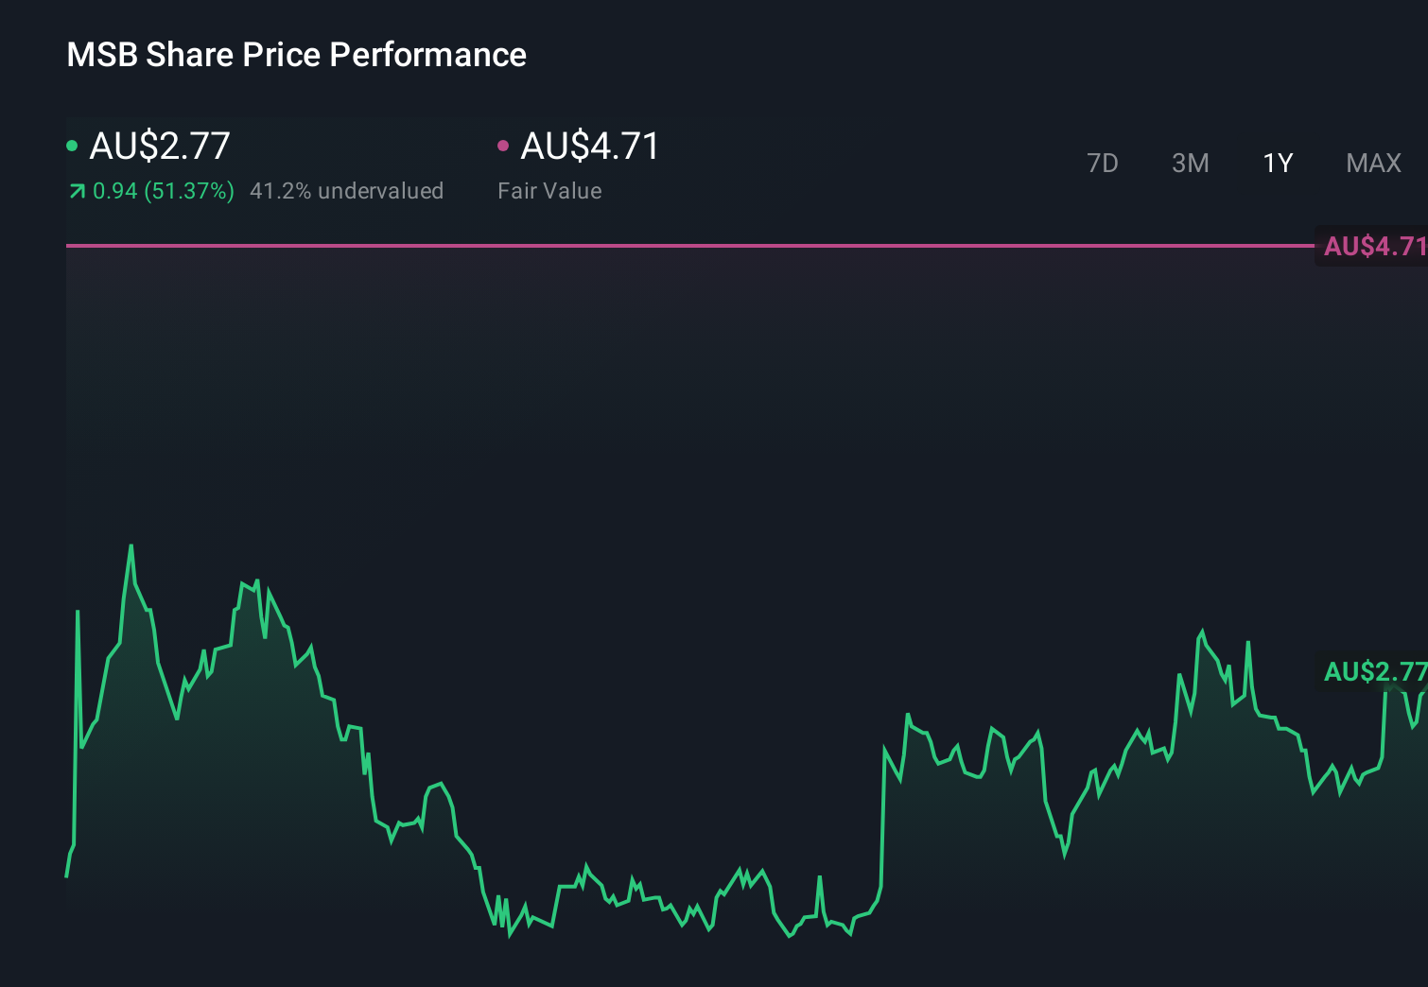Select the 1Y tab
The height and width of the screenshot is (987, 1428).
(x=1277, y=163)
